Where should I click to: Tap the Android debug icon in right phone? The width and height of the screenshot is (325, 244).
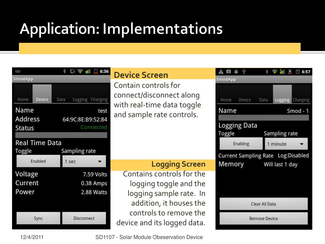point(236,72)
